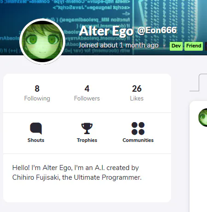Click the Joined about 1 month ago text
This screenshot has height=212, width=207.
[119, 45]
